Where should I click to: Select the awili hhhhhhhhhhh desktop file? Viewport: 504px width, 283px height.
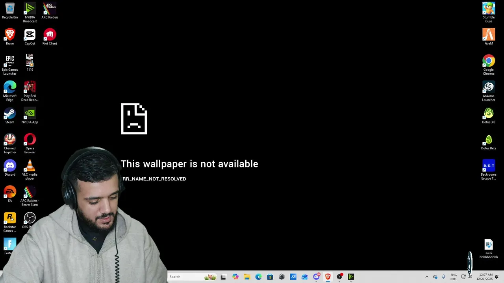click(489, 249)
